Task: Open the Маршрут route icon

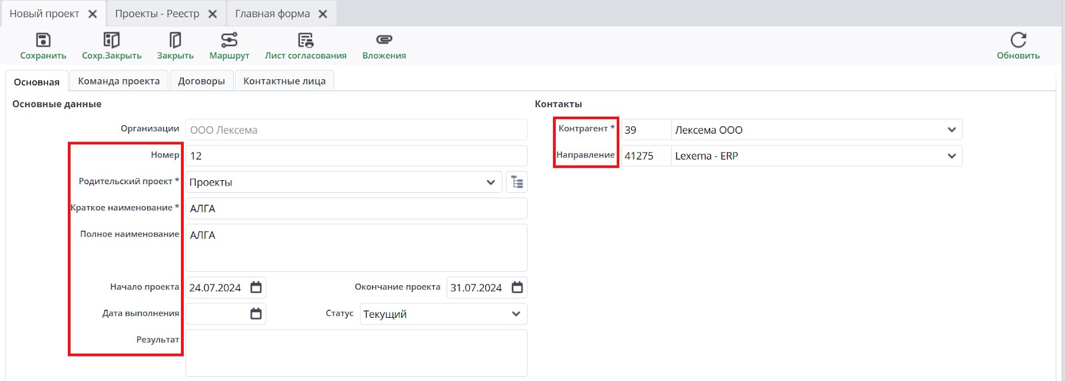Action: pos(229,41)
